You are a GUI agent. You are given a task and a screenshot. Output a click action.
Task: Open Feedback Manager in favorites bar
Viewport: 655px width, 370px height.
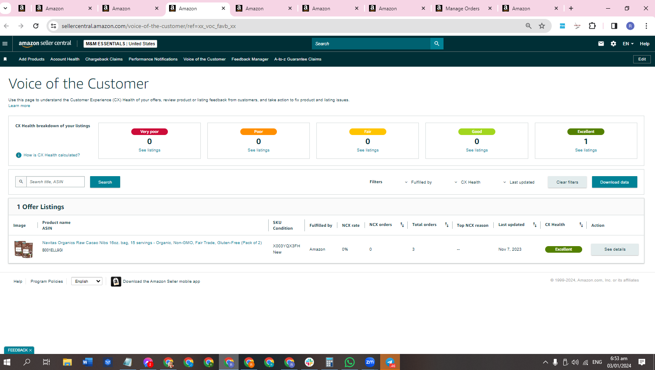point(250,59)
